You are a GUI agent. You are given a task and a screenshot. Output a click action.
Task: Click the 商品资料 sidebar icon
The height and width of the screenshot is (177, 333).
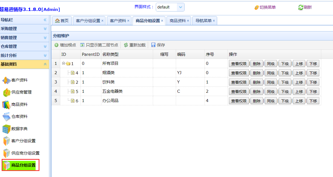(6, 105)
